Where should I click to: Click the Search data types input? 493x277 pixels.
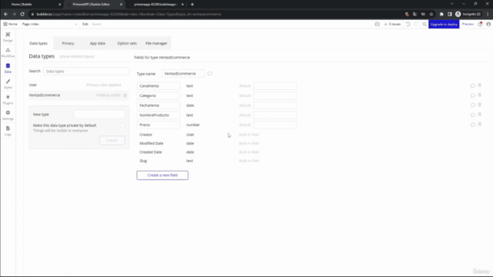(x=86, y=72)
